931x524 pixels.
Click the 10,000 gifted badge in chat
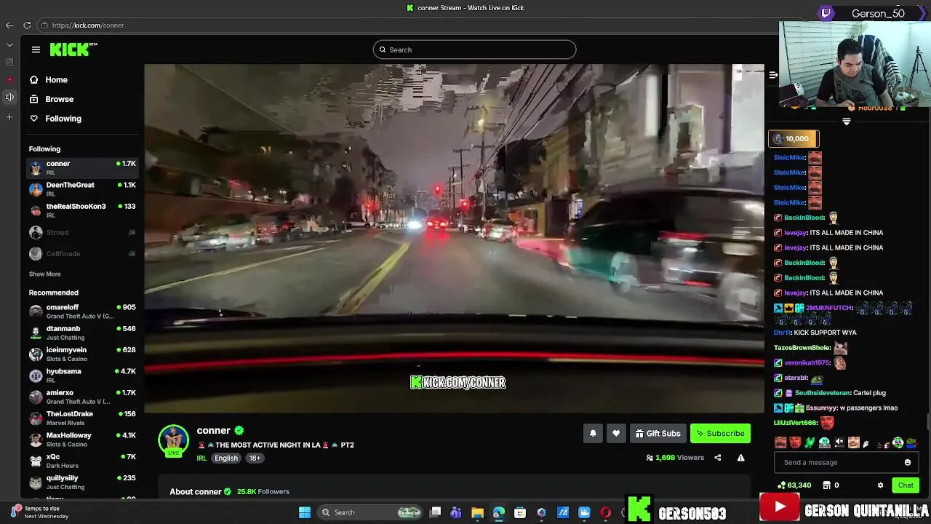click(x=794, y=138)
